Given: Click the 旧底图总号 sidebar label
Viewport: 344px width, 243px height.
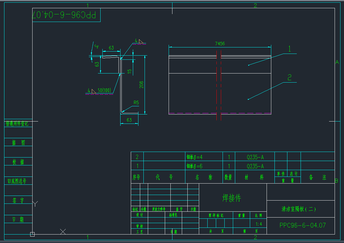Looking at the screenshot, I should [17, 181].
